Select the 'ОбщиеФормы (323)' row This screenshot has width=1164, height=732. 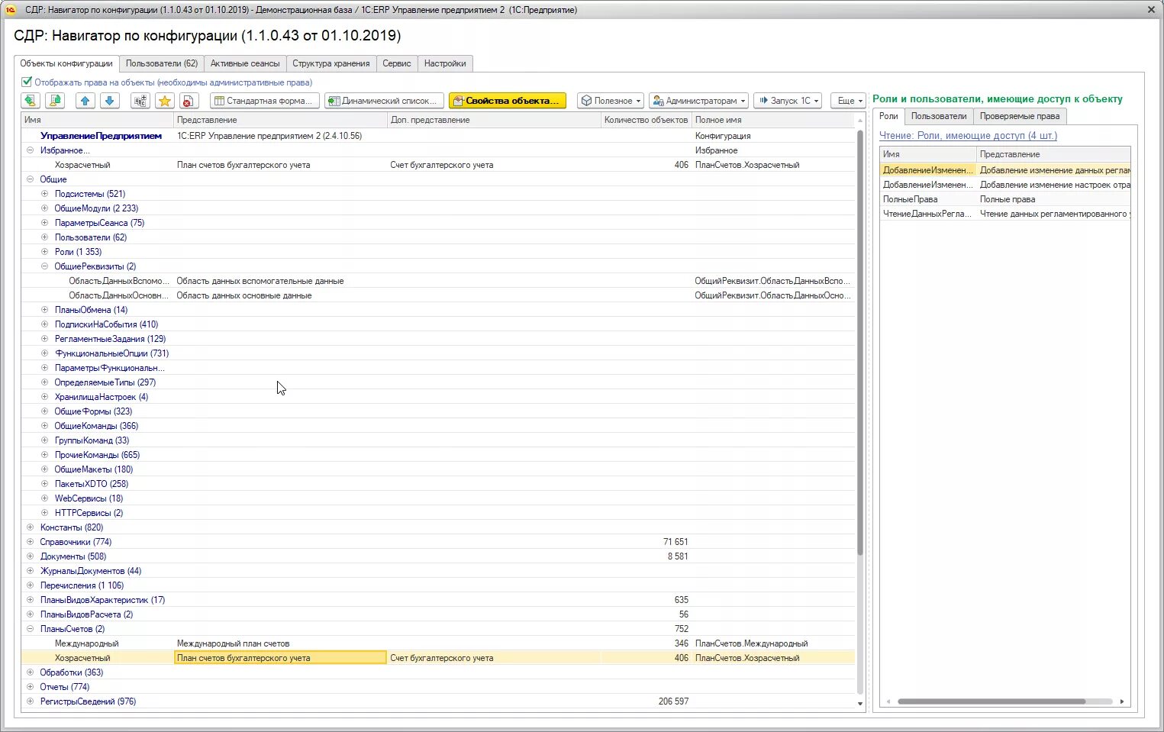[x=438, y=411]
